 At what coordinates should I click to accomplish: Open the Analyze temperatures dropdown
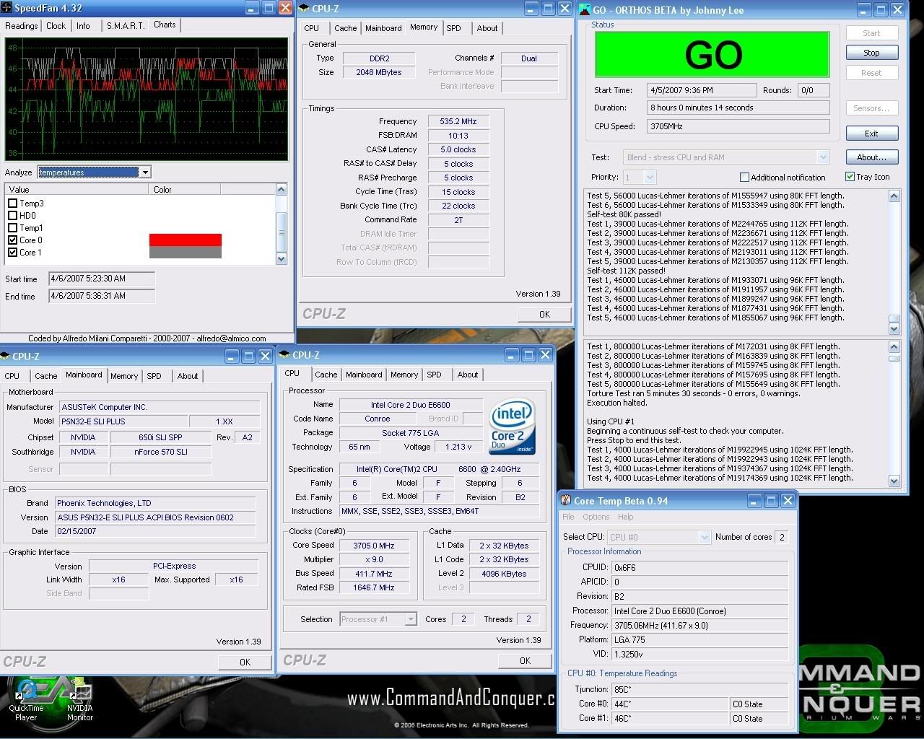point(145,172)
